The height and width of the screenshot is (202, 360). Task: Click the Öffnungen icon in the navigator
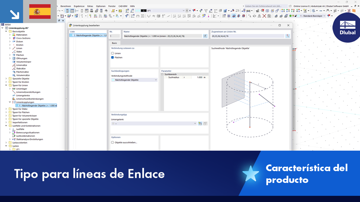[x=14, y=59]
